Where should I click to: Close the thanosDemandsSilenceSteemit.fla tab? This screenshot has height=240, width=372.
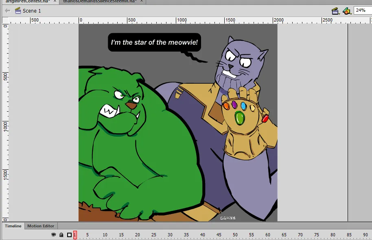(141, 1)
